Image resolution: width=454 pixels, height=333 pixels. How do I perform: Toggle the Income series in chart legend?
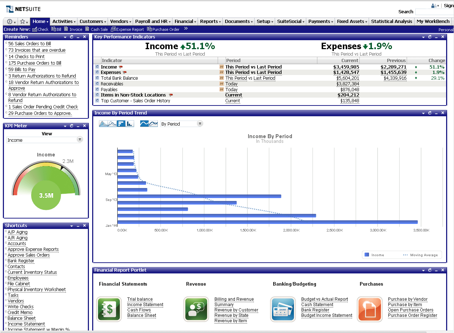point(374,255)
